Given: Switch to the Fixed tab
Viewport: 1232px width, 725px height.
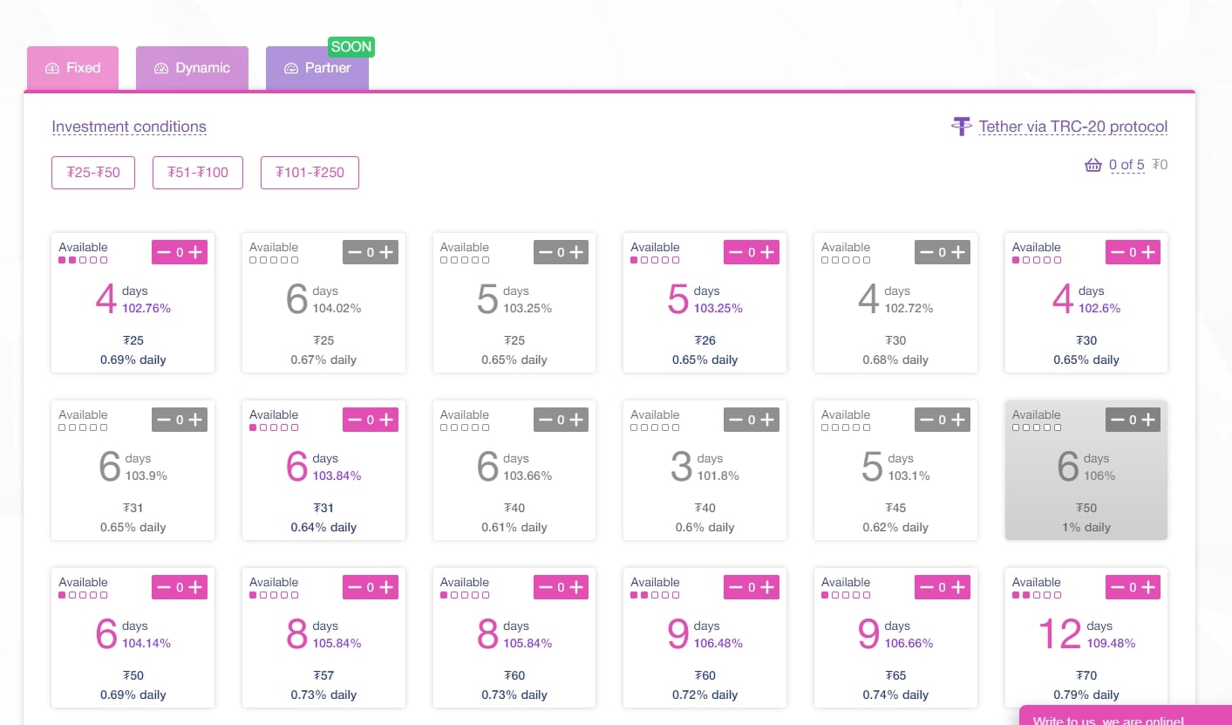Looking at the screenshot, I should point(74,68).
